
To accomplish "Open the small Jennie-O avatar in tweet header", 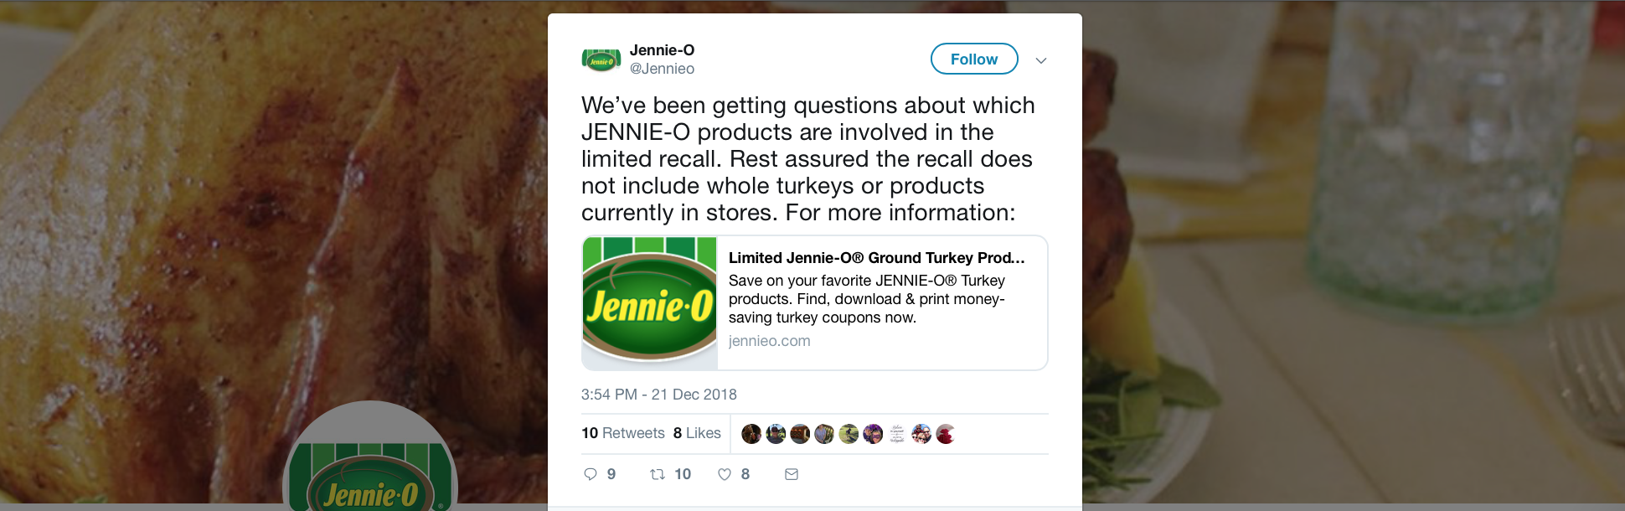I will pyautogui.click(x=601, y=59).
